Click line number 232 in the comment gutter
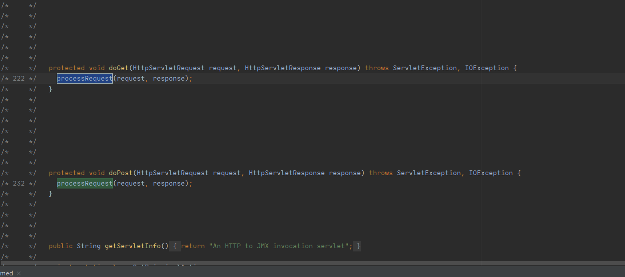Viewport: 625px width, 277px height. click(19, 184)
